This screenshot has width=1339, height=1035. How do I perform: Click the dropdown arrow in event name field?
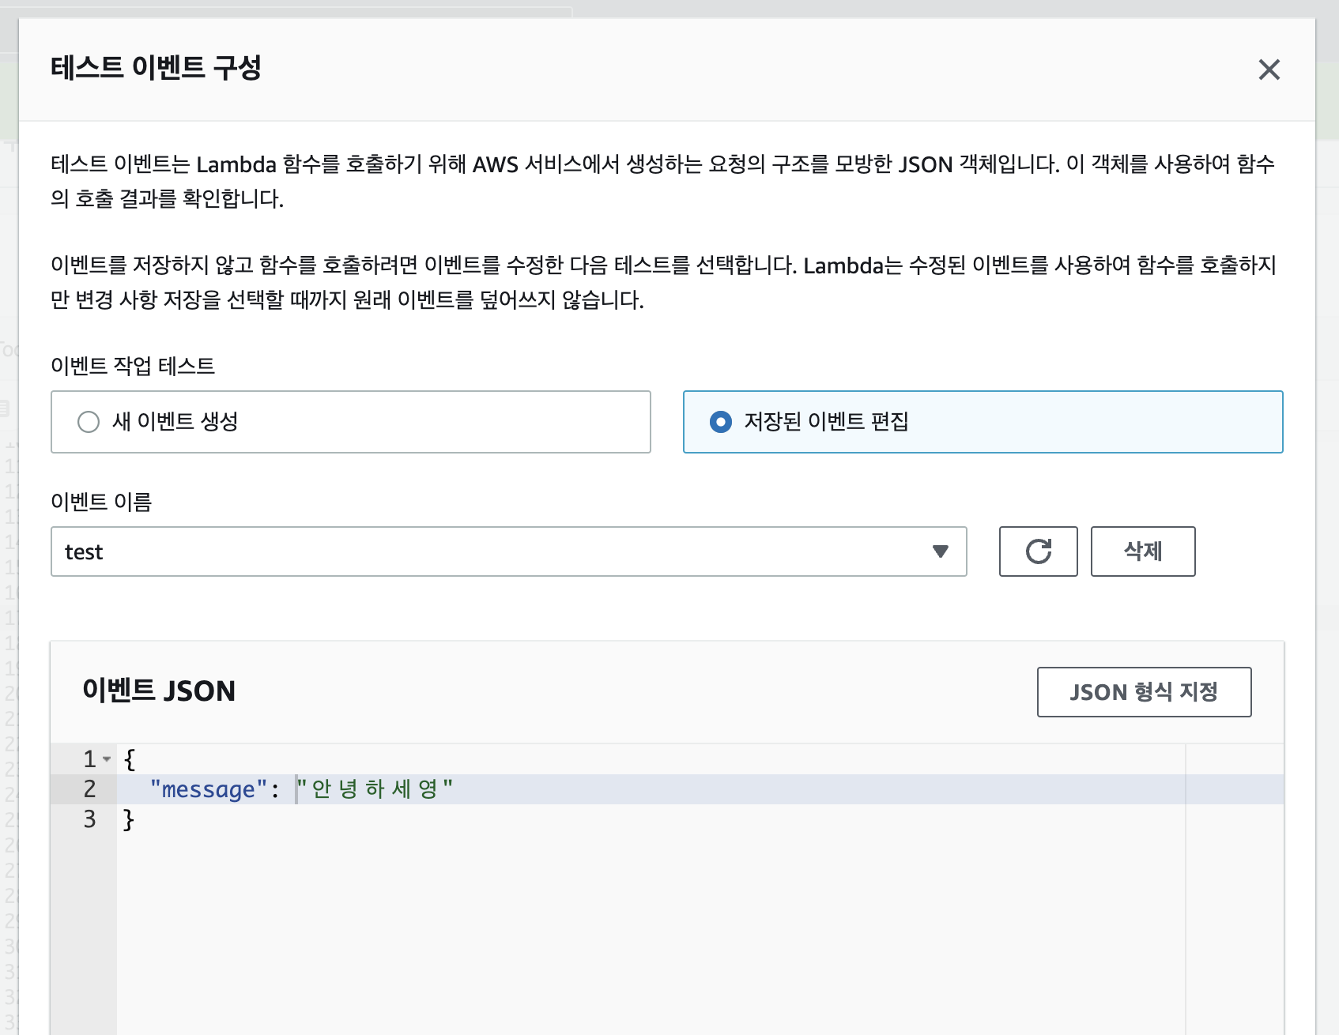940,551
